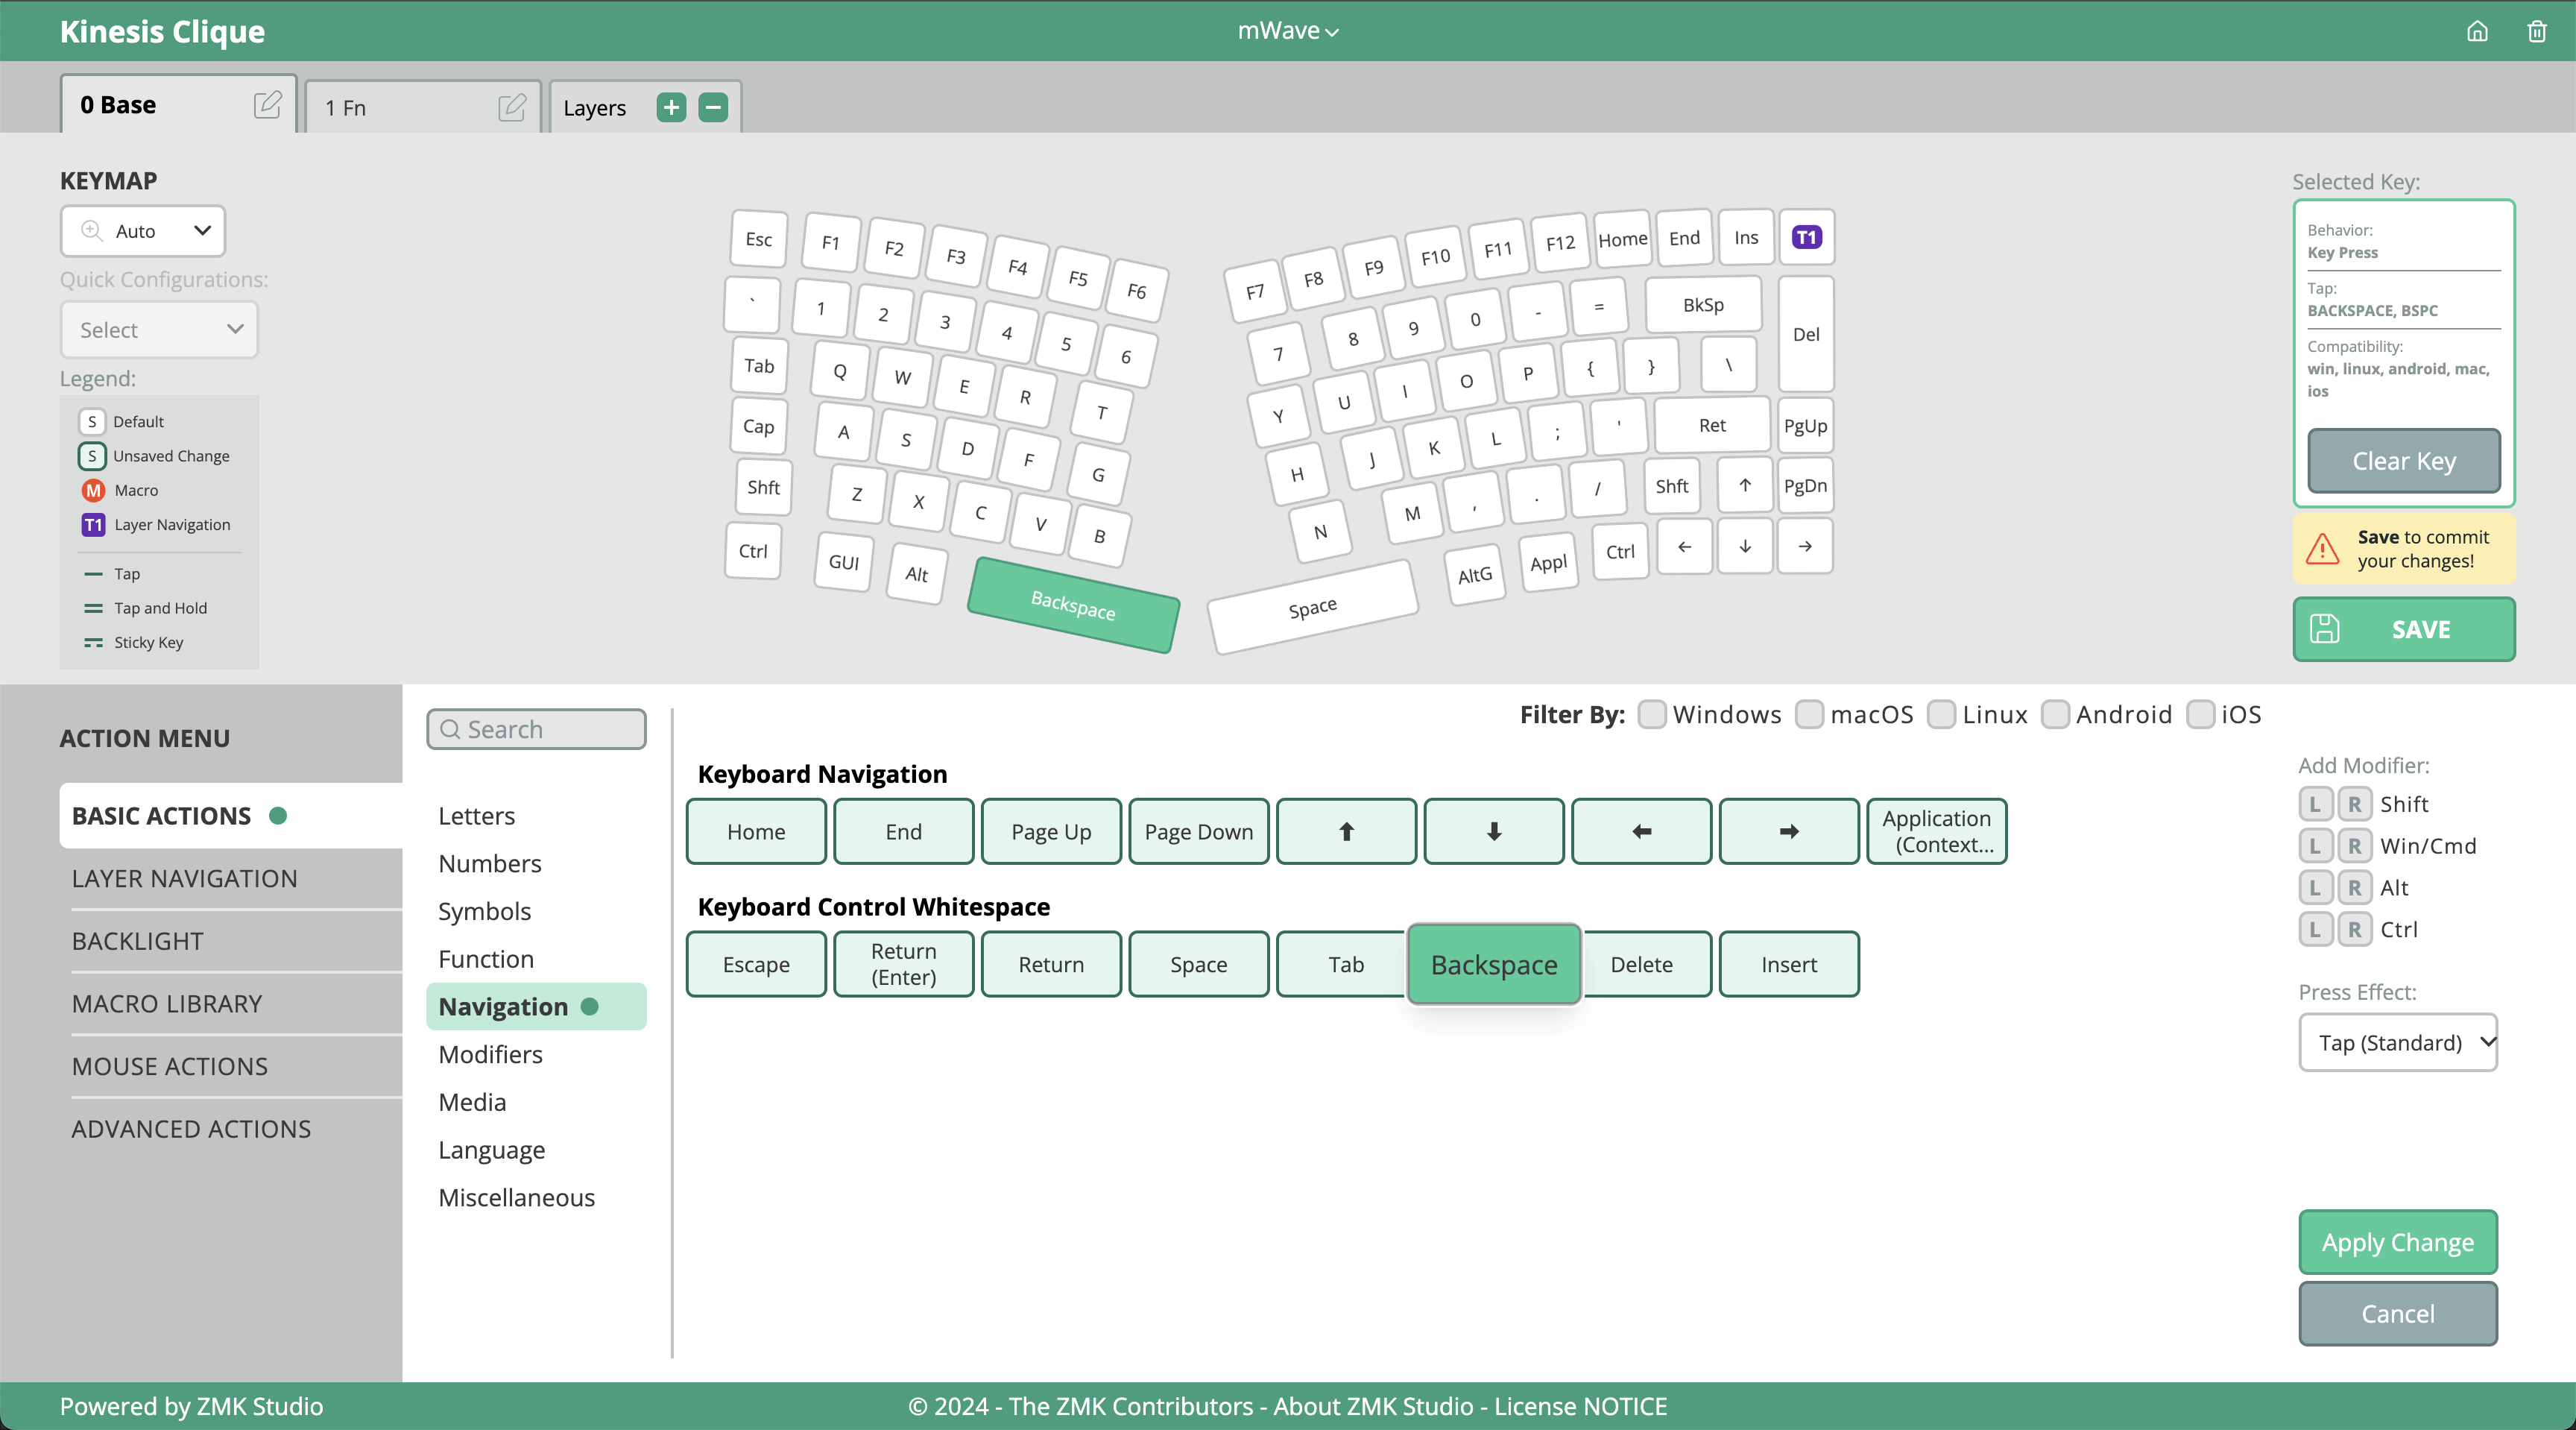Click the zoom icon inside the Keymap Auto selector
Screen dimensions: 2576x1430
coord(91,231)
